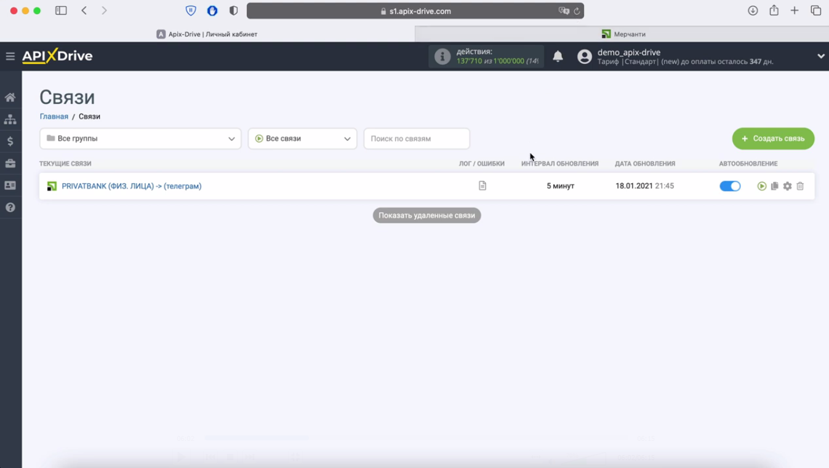Open the dollar billing sidebar icon
This screenshot has height=468, width=829.
click(x=10, y=141)
